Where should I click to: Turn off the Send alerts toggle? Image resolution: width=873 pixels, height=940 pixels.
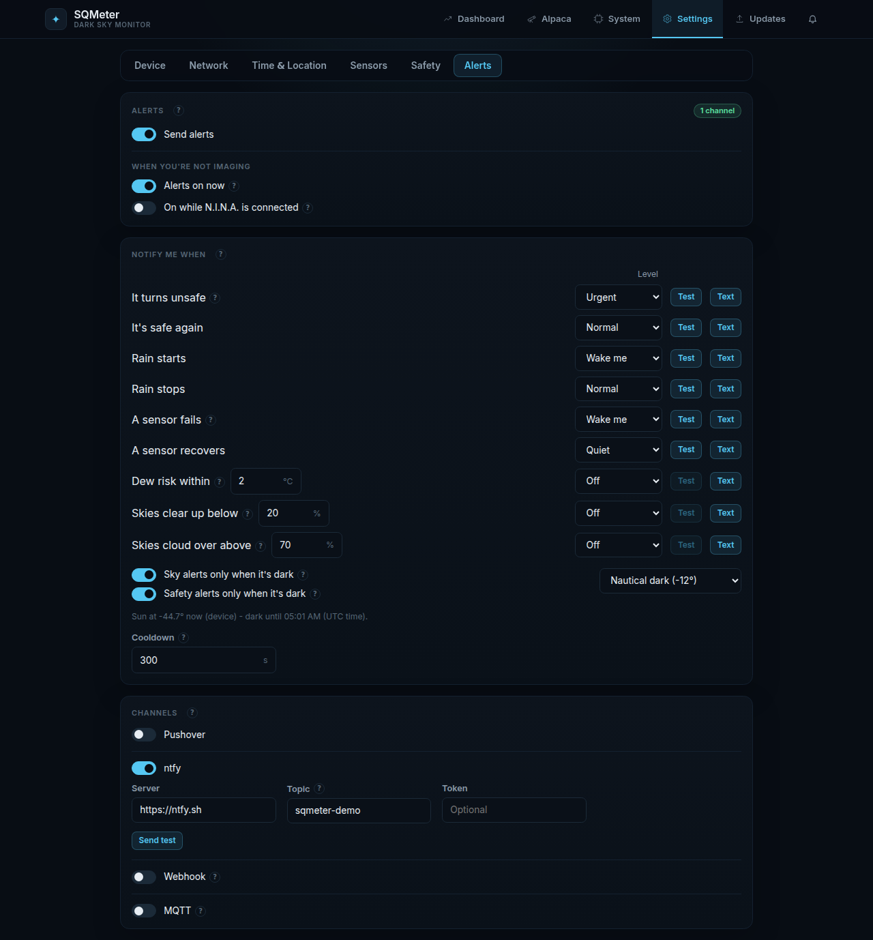pyautogui.click(x=144, y=134)
